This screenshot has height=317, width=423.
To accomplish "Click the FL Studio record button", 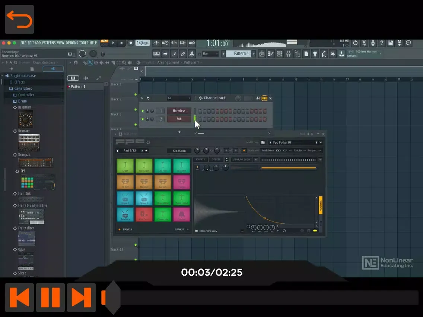I will tap(131, 43).
